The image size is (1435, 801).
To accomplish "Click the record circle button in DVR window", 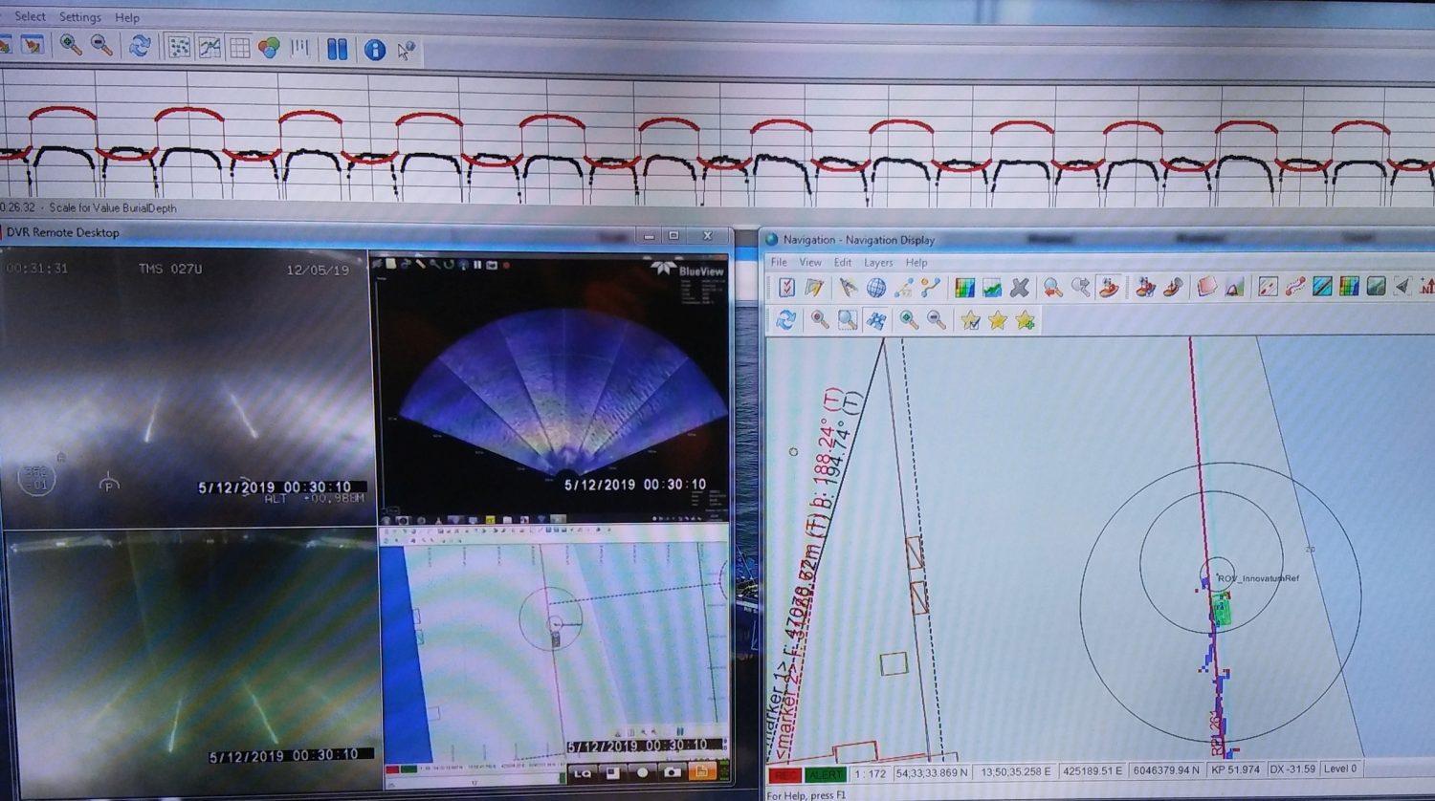I will pos(642,771).
